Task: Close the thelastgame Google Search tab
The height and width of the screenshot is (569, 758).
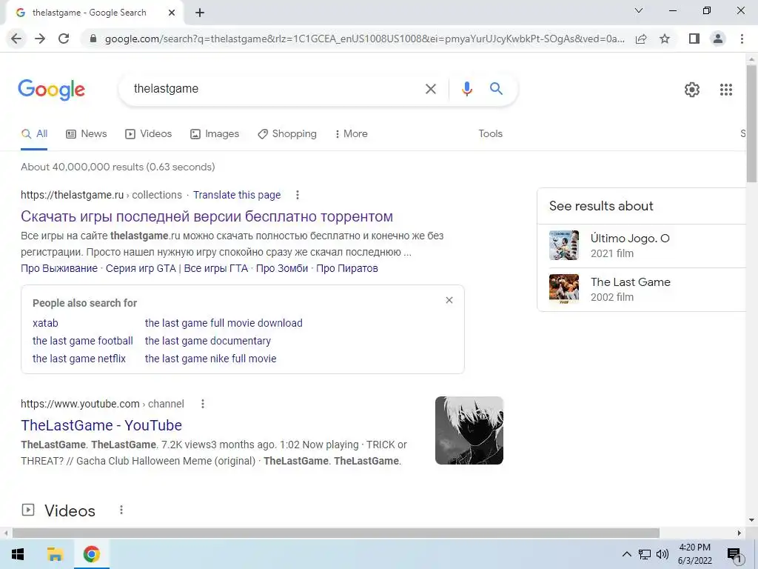Action: (172, 13)
